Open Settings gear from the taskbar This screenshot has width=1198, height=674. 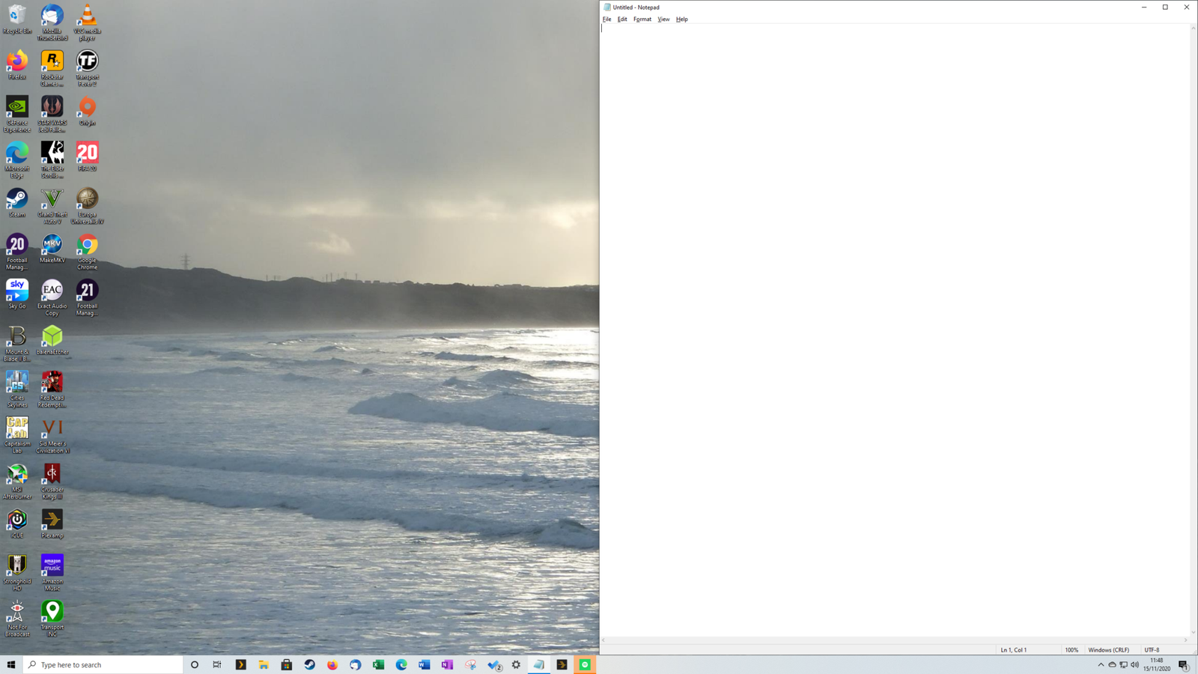(516, 664)
